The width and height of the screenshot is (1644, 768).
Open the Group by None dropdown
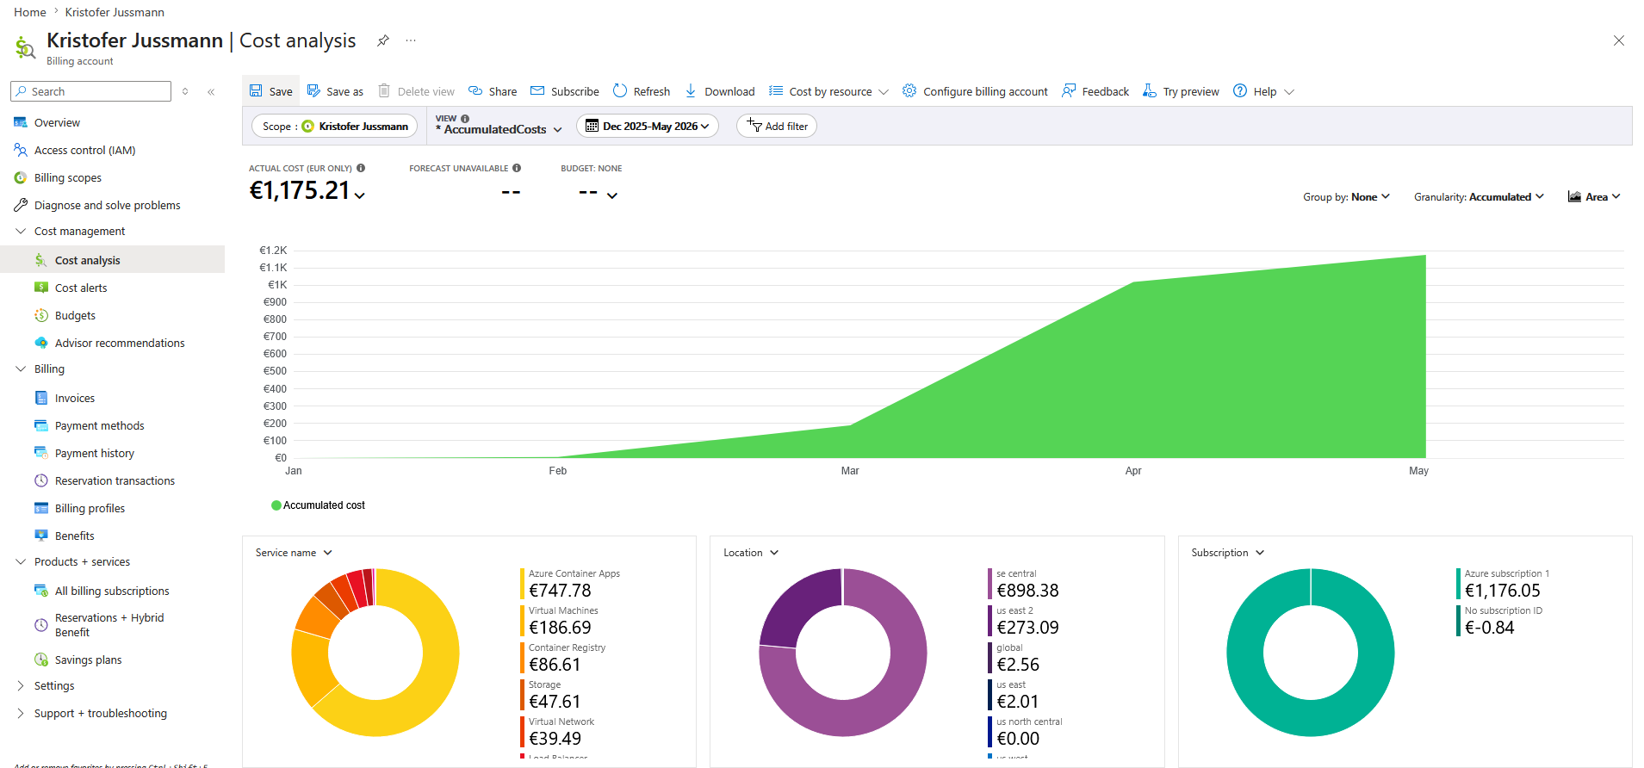(x=1346, y=197)
